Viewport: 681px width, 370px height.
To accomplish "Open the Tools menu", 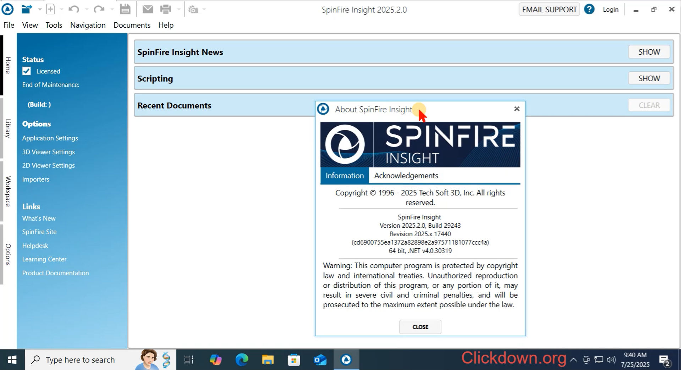I will click(x=54, y=25).
